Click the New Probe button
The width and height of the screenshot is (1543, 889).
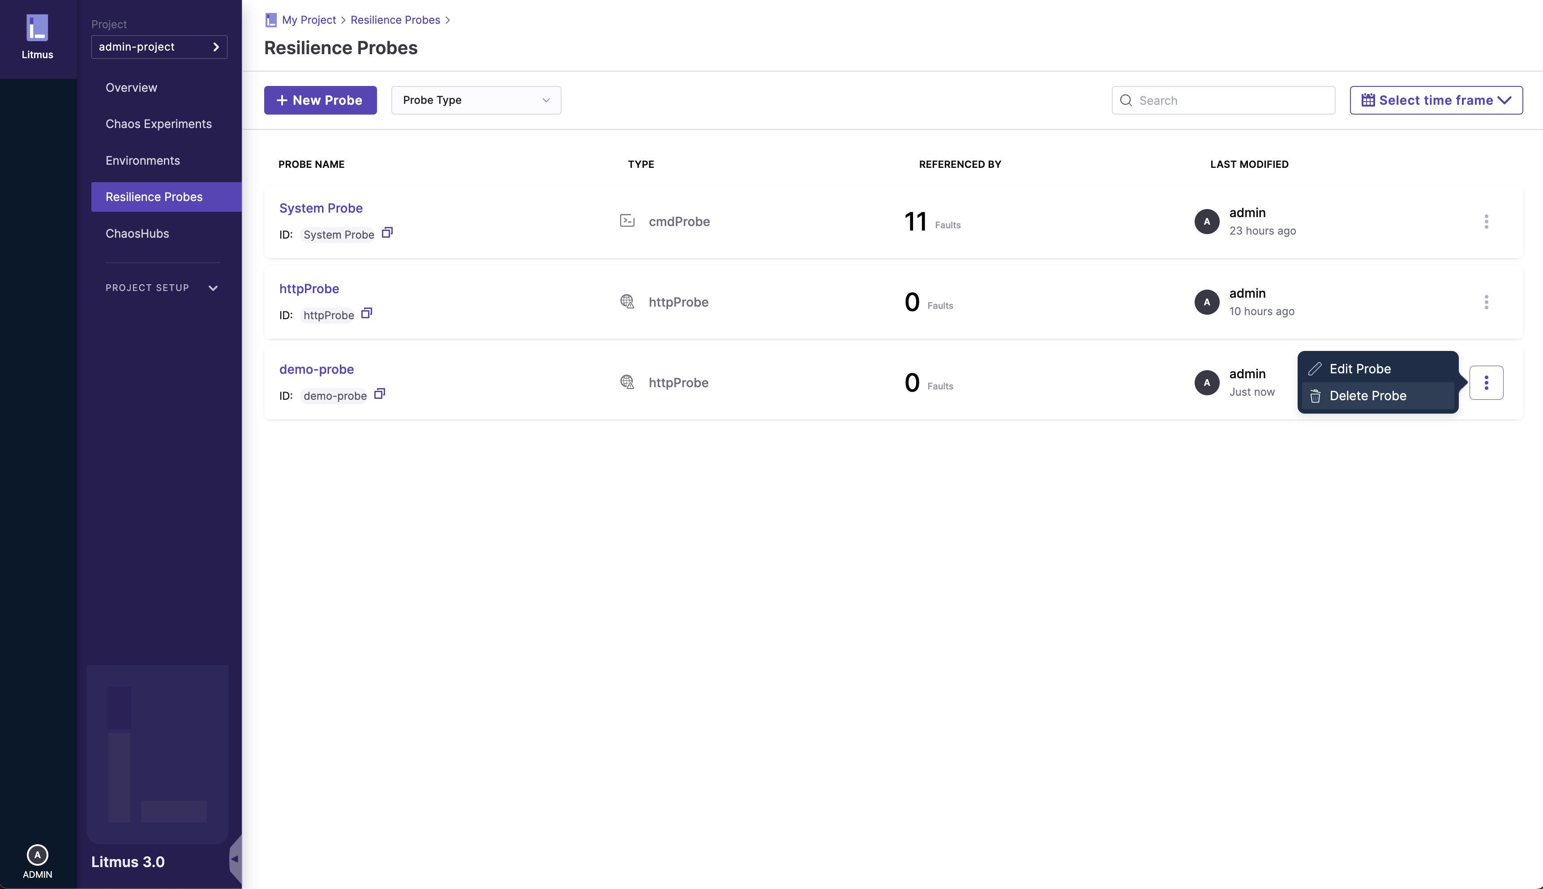[x=320, y=100]
